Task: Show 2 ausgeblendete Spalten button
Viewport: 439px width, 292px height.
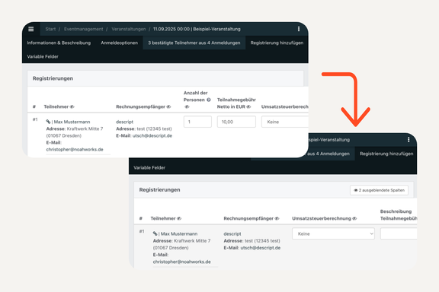Action: [x=379, y=190]
